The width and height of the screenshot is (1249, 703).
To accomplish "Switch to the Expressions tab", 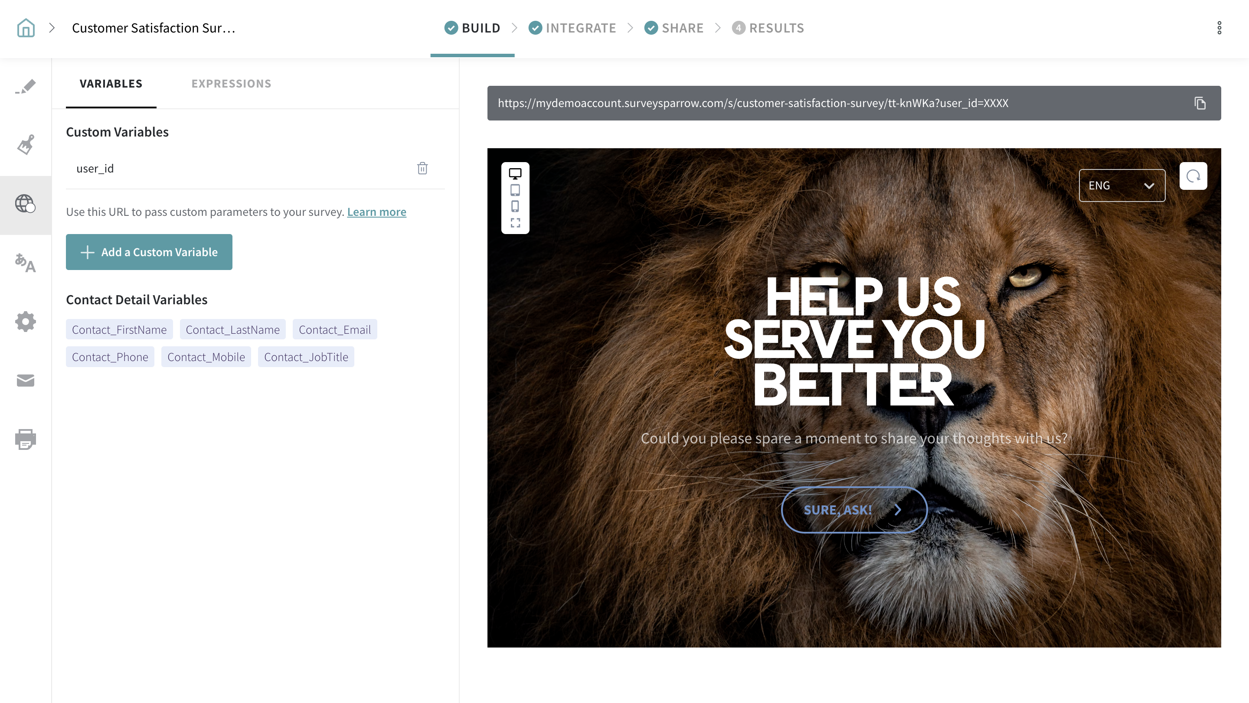I will [231, 84].
